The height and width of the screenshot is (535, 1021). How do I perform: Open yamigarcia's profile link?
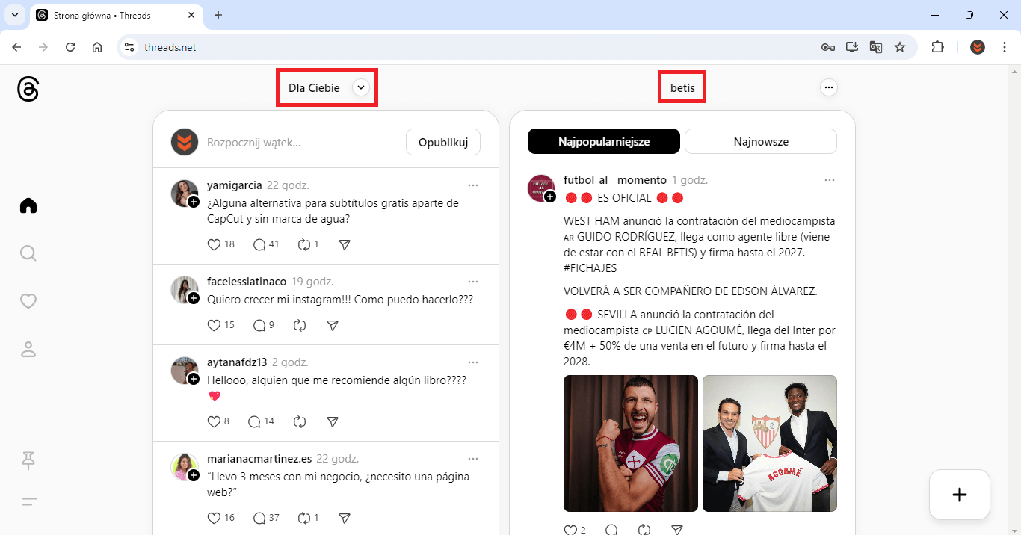click(235, 185)
